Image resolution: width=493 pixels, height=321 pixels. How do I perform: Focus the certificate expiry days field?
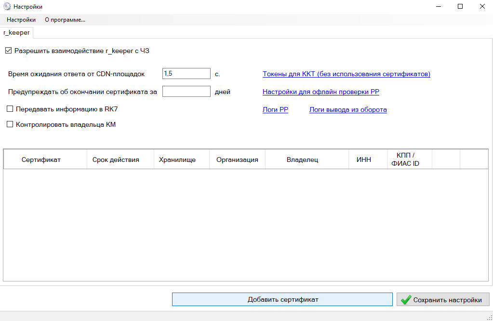[186, 92]
